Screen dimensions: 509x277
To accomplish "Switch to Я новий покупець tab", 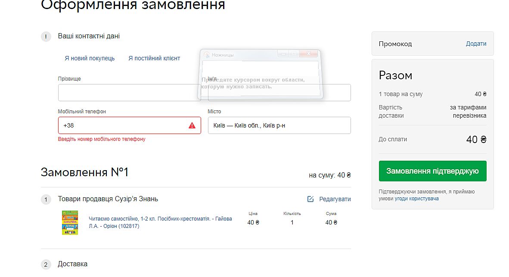I will (90, 58).
